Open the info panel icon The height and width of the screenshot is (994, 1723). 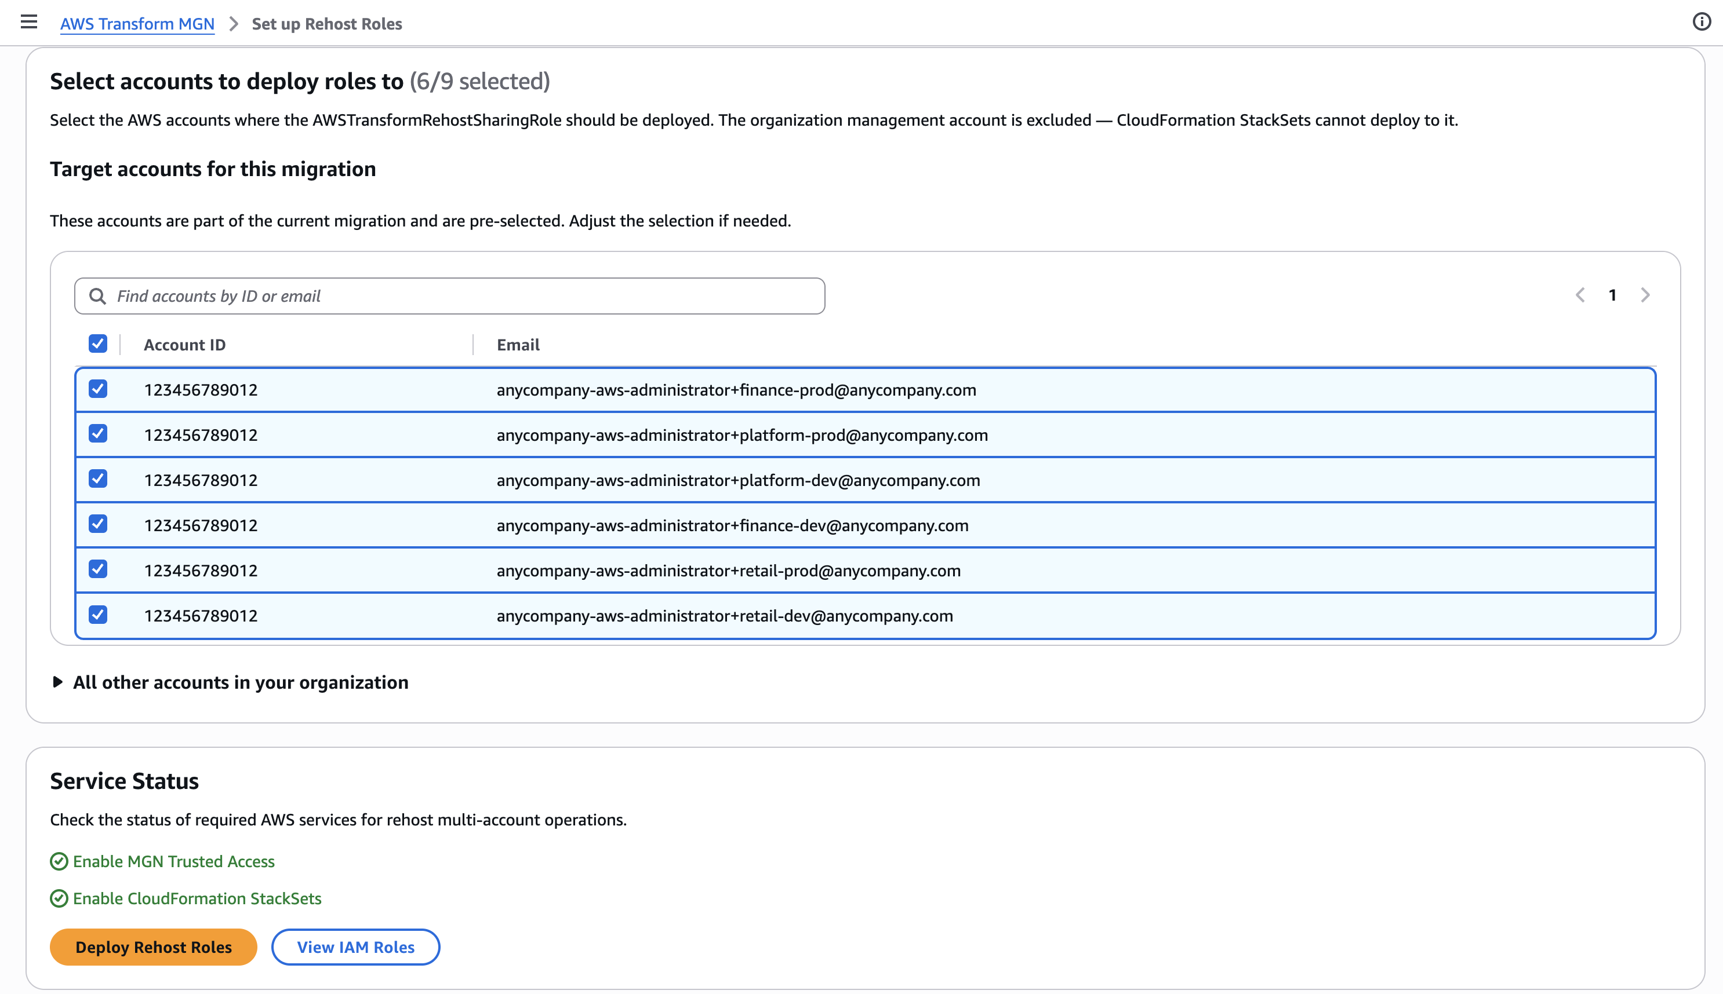point(1701,22)
